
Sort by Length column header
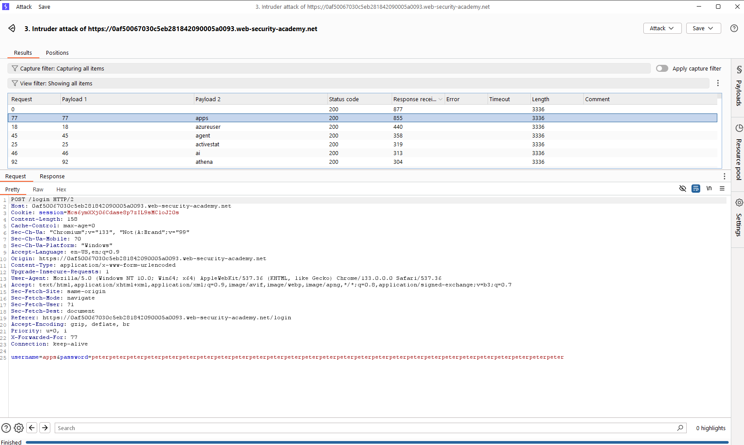pos(557,99)
